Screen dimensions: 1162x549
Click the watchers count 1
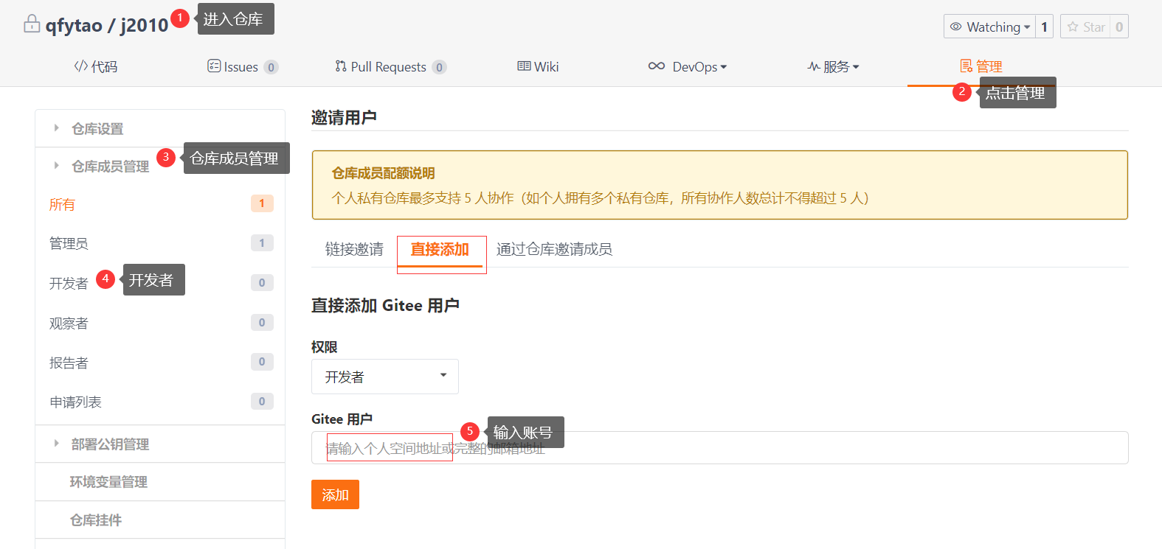pyautogui.click(x=1044, y=27)
